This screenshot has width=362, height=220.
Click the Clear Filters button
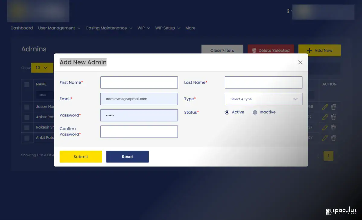222,50
